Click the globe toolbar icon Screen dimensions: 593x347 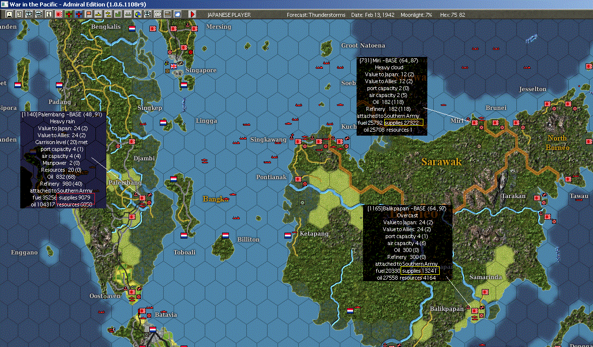[137, 14]
